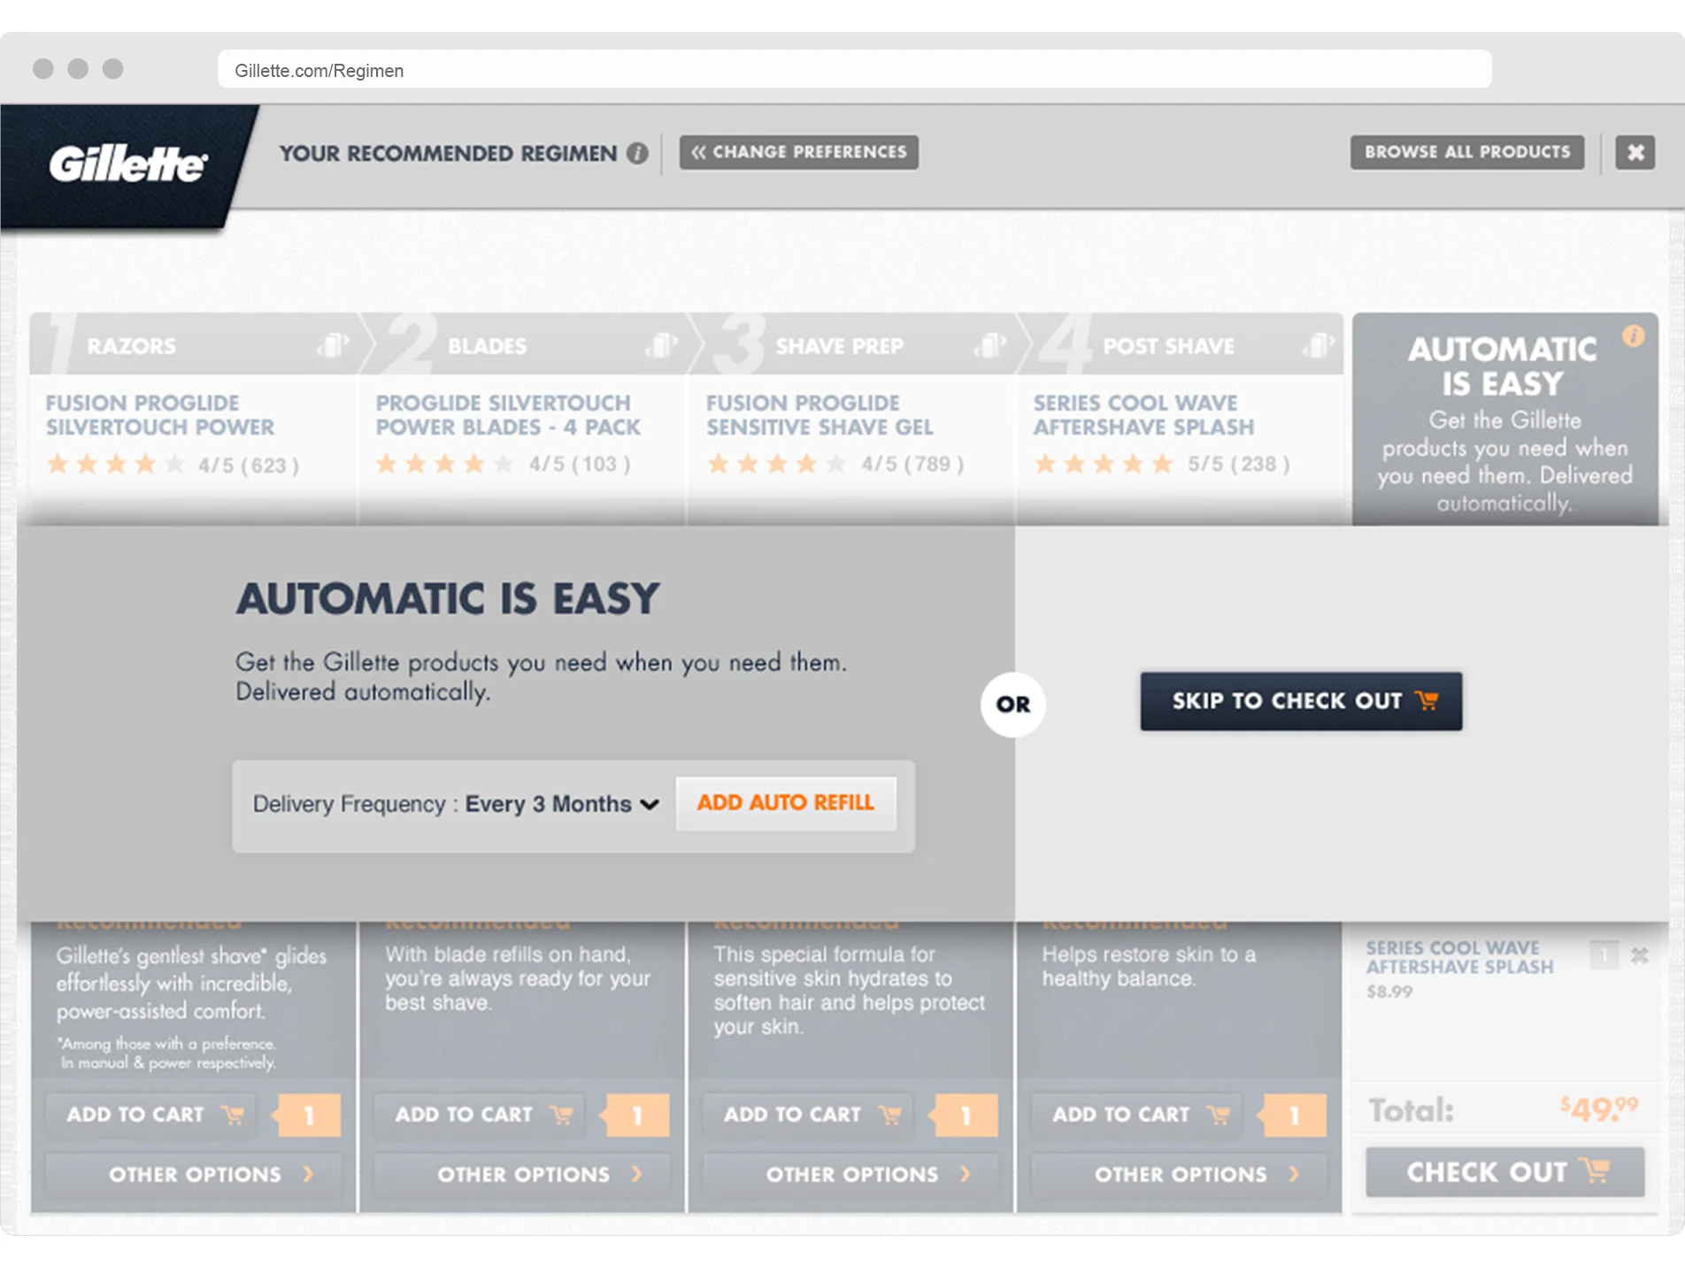Click the flip-card icon in Razors header
Viewport: 1685px width, 1266px height.
[333, 344]
